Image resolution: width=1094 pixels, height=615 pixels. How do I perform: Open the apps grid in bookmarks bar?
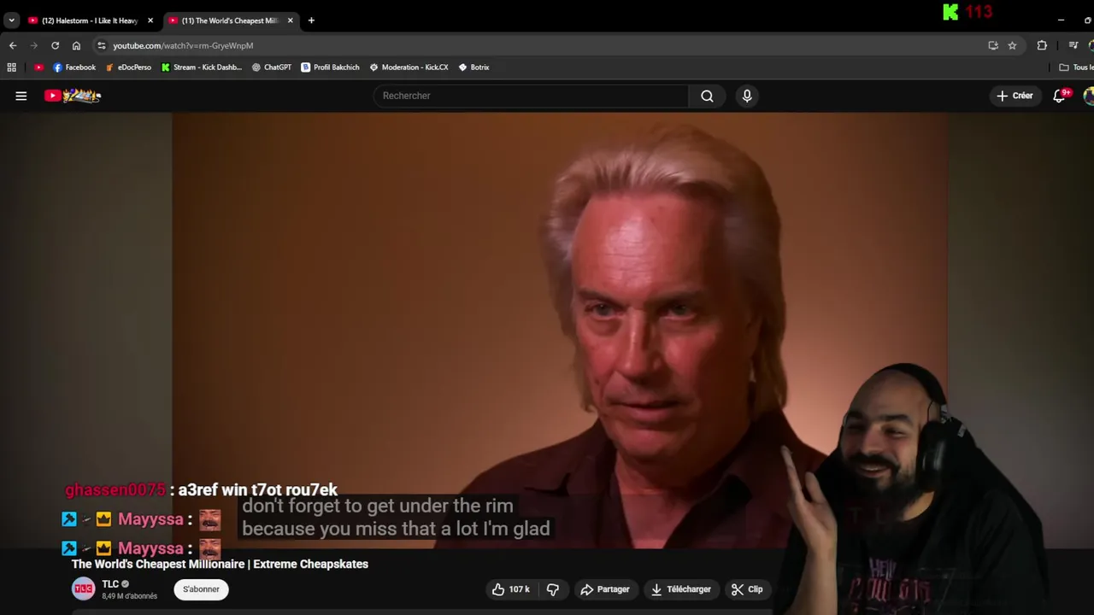(x=12, y=67)
